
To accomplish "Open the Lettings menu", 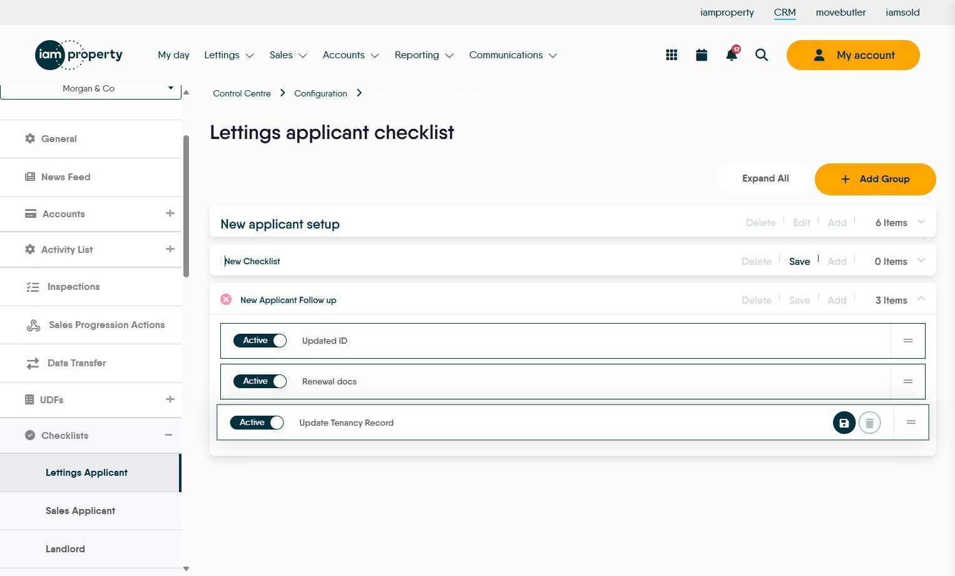I will tap(228, 55).
